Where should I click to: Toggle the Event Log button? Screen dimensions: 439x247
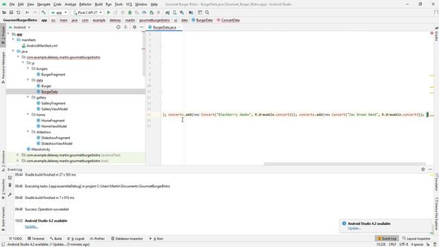click(387, 239)
